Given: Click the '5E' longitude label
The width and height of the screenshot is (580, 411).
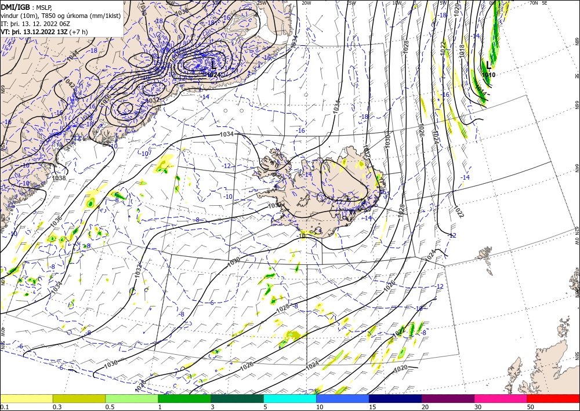Looking at the screenshot, I should pos(545,3).
